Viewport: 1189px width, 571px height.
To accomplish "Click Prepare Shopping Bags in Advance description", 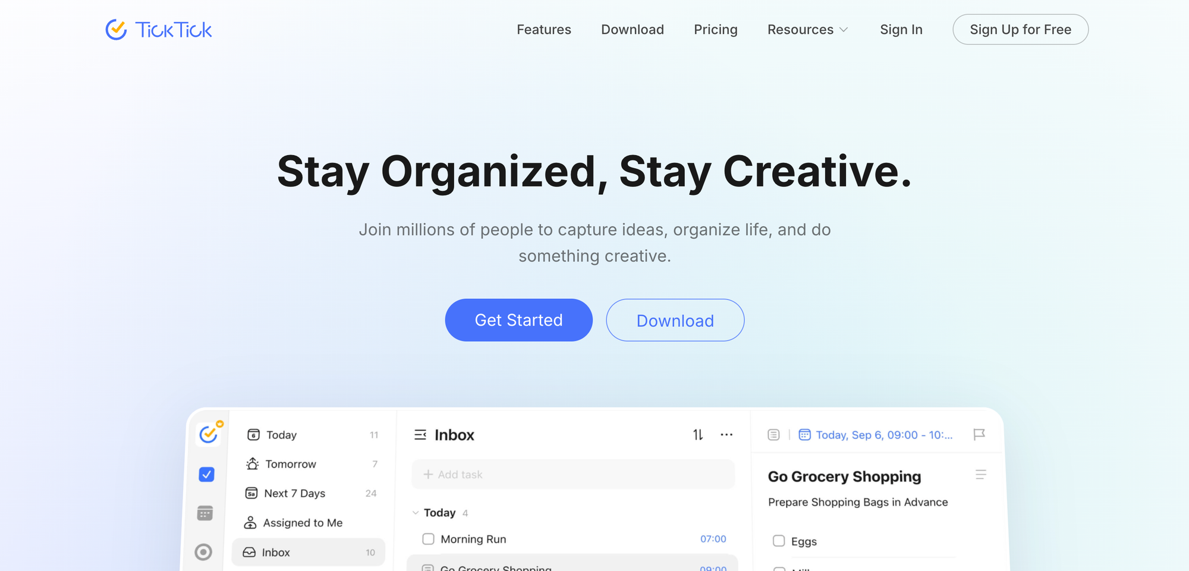I will click(x=858, y=502).
